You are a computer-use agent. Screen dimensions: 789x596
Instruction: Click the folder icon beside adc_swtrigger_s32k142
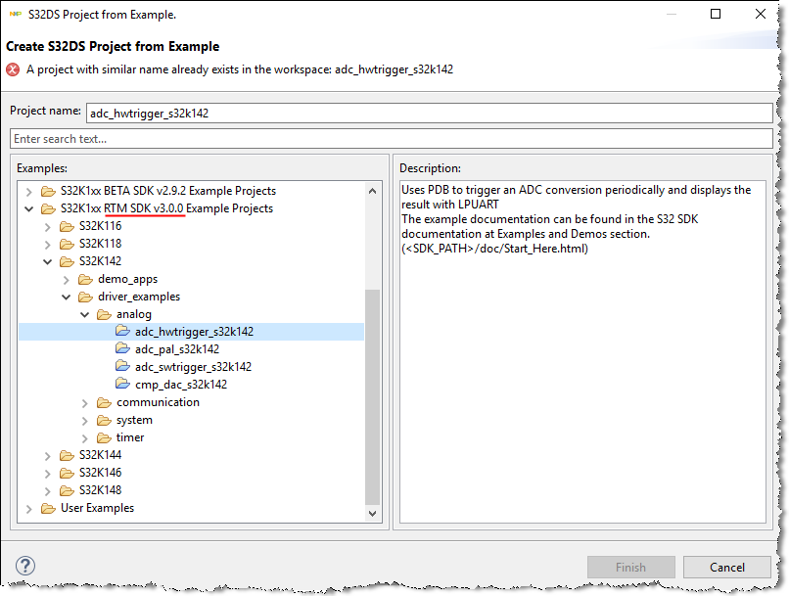121,366
